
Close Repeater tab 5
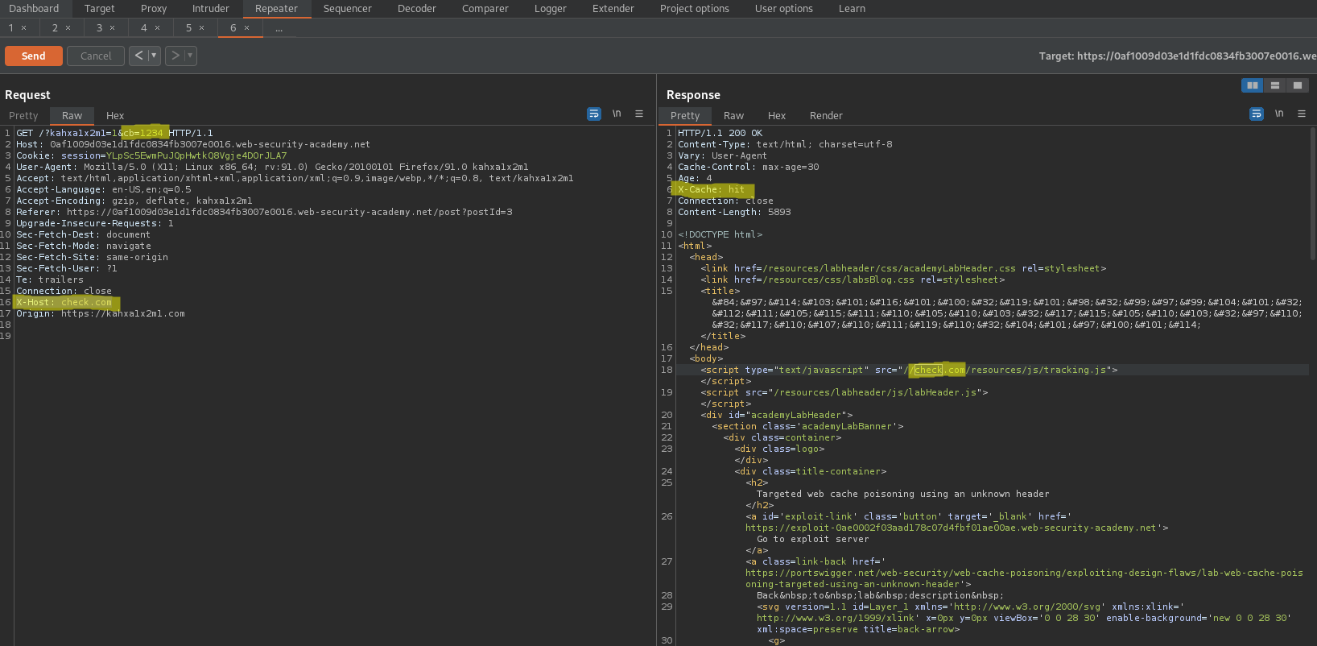(201, 28)
